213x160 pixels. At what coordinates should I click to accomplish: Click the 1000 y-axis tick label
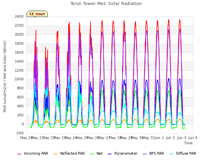(x=19, y=79)
